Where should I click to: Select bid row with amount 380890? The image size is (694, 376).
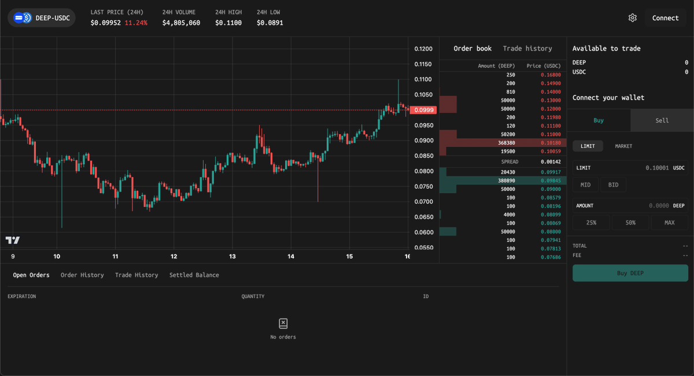click(503, 180)
